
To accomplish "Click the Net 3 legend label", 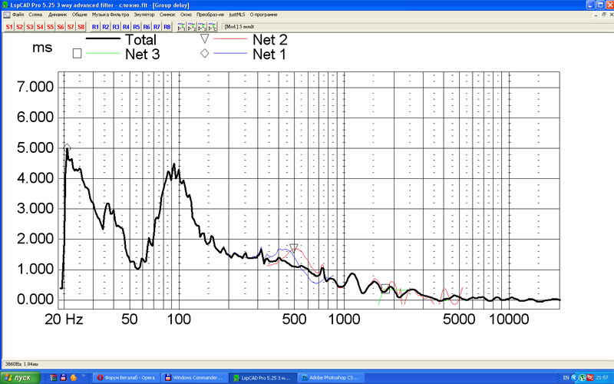I will pyautogui.click(x=143, y=55).
